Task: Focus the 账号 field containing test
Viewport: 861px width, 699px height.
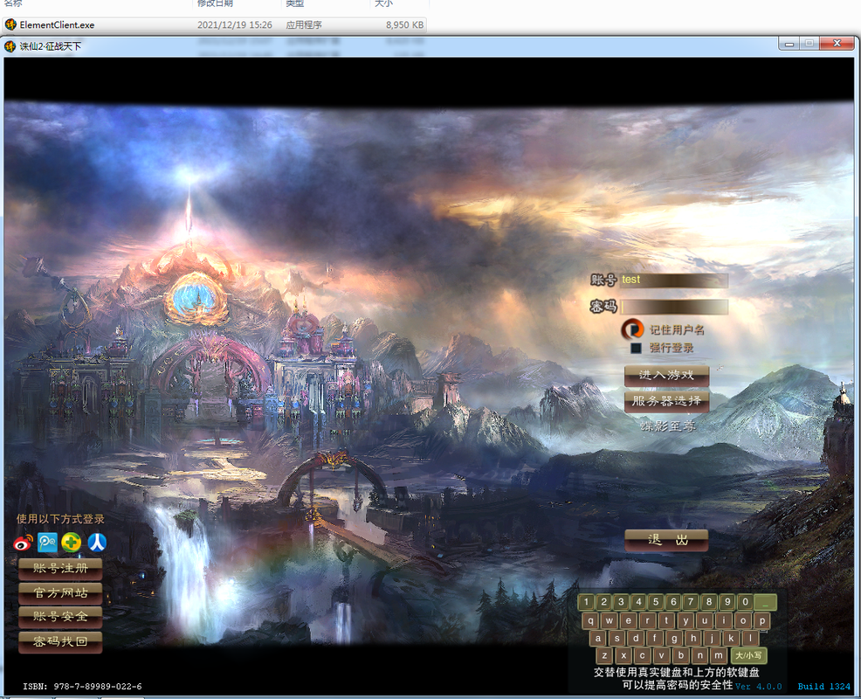Action: 674,280
